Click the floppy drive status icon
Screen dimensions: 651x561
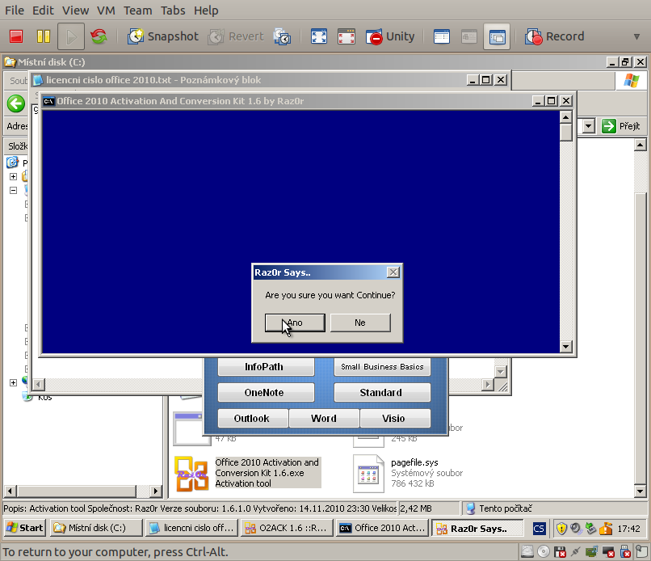tap(560, 552)
